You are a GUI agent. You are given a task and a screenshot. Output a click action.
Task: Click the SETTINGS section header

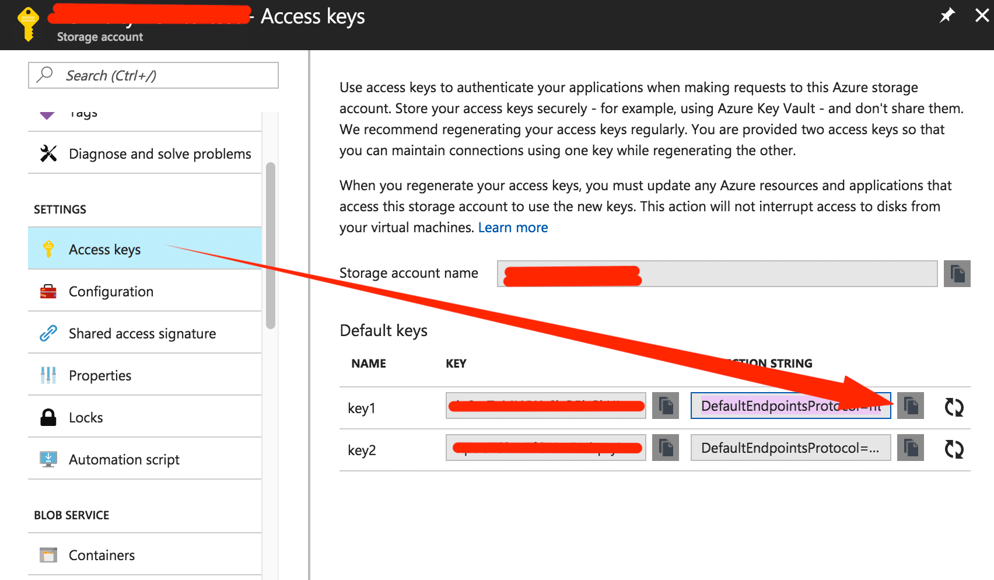pyautogui.click(x=60, y=209)
